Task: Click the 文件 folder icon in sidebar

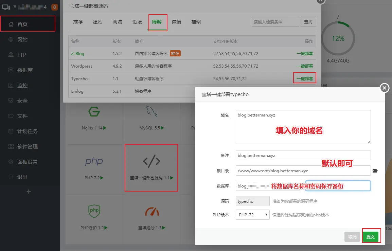Action: point(11,116)
